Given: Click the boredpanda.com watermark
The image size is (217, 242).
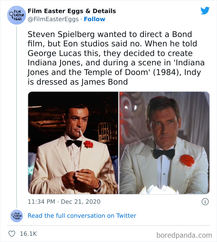Looking at the screenshot, I should 184,235.
